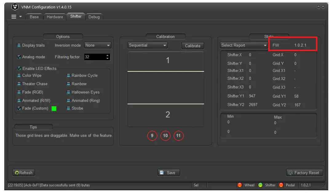
Task: Click the Wheel status indicator light
Action: (240, 185)
